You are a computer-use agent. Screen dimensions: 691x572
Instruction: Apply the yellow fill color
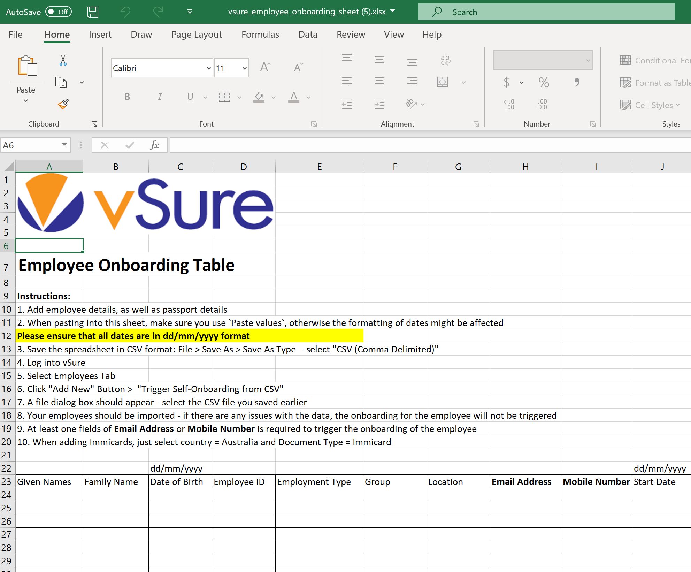(259, 97)
